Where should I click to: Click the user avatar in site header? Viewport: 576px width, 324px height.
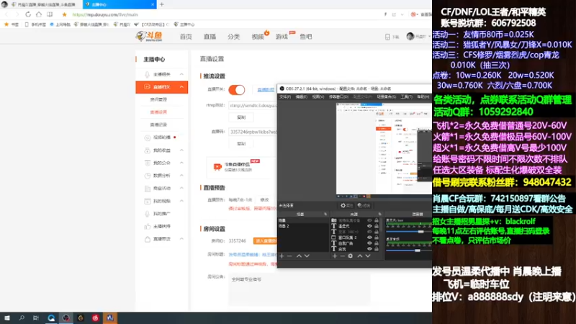pos(410,37)
